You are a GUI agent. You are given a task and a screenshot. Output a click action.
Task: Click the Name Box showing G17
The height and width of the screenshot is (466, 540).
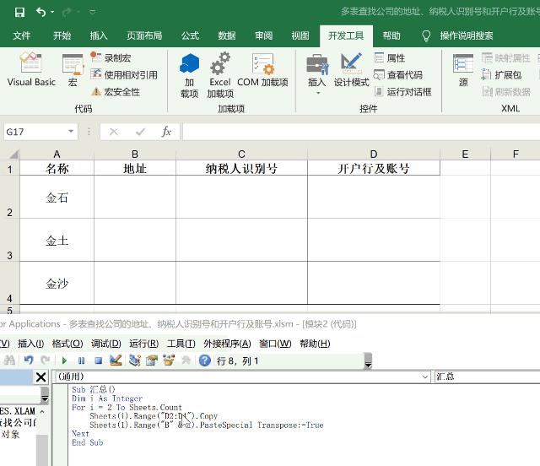(35, 132)
